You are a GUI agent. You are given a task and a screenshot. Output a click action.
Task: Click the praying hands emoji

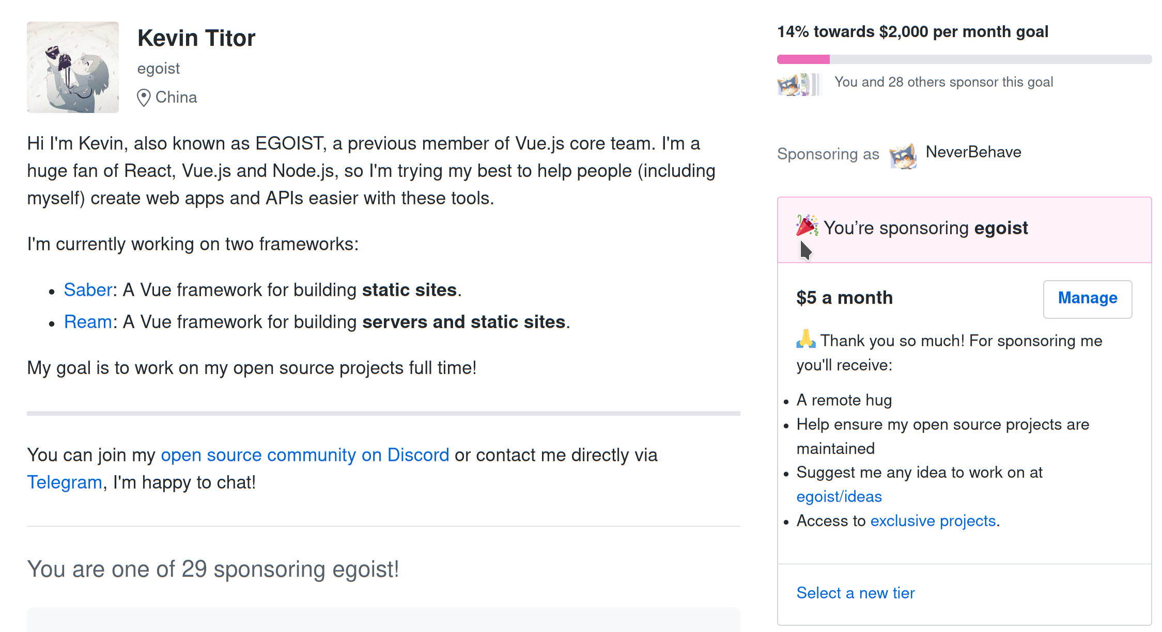(x=805, y=339)
